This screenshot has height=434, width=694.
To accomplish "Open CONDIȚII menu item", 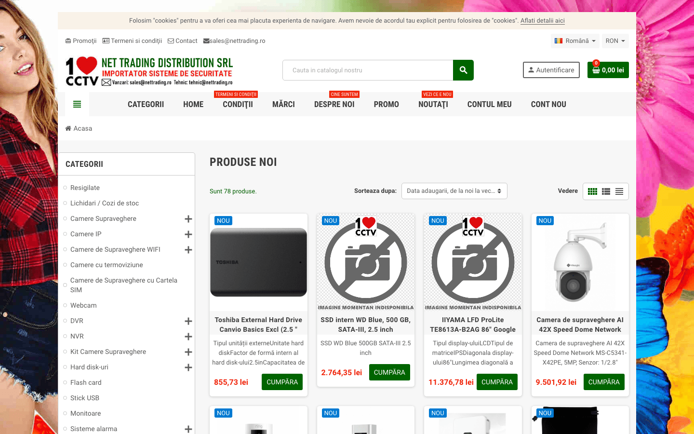I will point(238,104).
